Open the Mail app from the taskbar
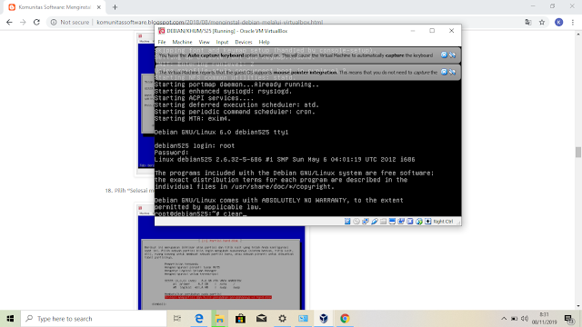This screenshot has height=327, width=582. 261,319
